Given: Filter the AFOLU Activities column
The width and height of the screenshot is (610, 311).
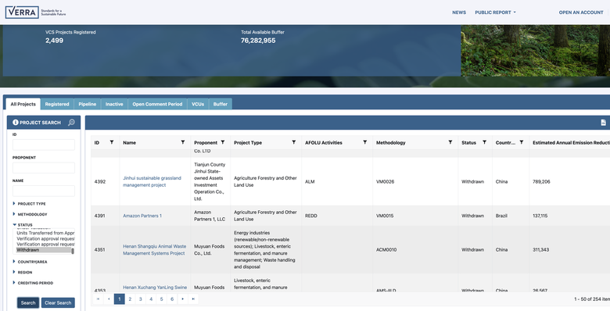Looking at the screenshot, I should (x=365, y=142).
